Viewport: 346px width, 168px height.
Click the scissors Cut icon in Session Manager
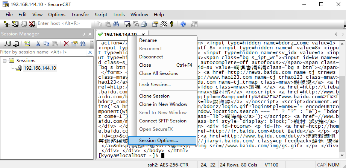[38, 43]
